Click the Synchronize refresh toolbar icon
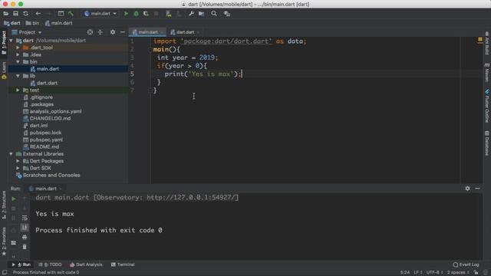The width and height of the screenshot is (491, 276). [x=25, y=14]
